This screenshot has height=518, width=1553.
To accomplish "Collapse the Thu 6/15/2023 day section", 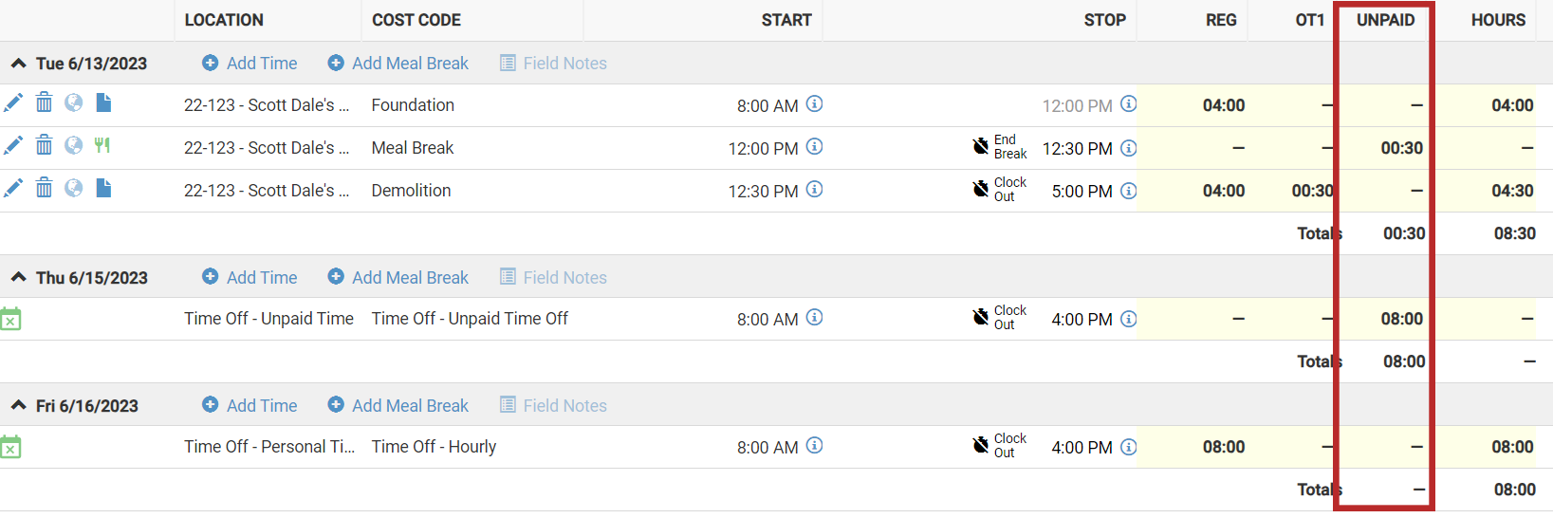I will (18, 278).
